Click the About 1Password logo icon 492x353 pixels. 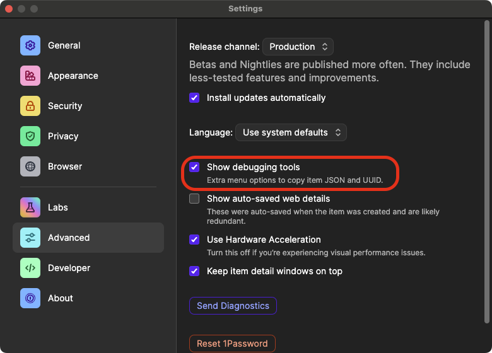30,298
